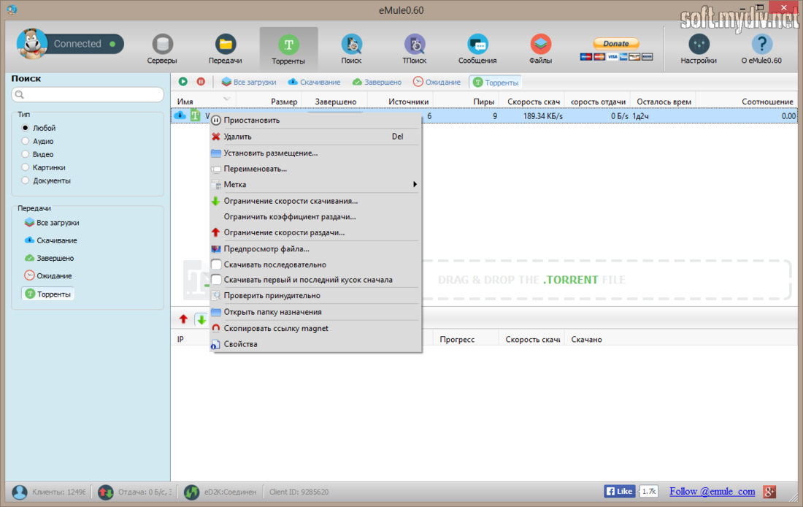Screen dimensions: 803x507
Task: Choose Свойства from context menu
Action: [x=315, y=344]
